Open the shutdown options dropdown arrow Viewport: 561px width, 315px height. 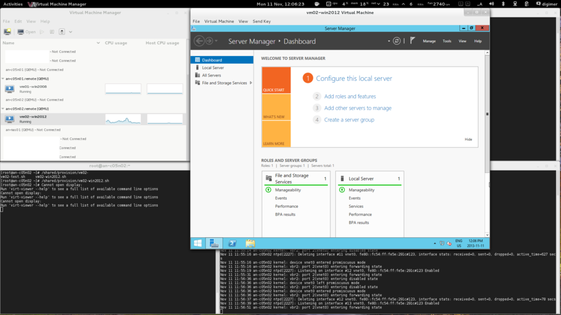70,32
